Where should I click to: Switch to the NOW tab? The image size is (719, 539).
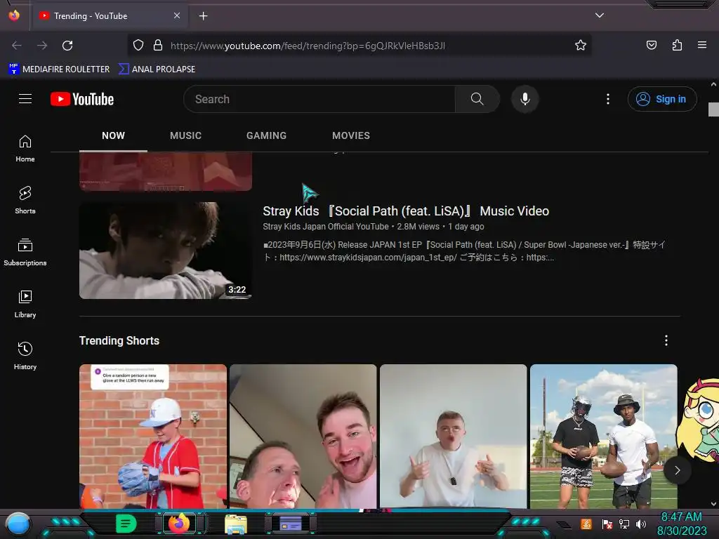coord(113,135)
